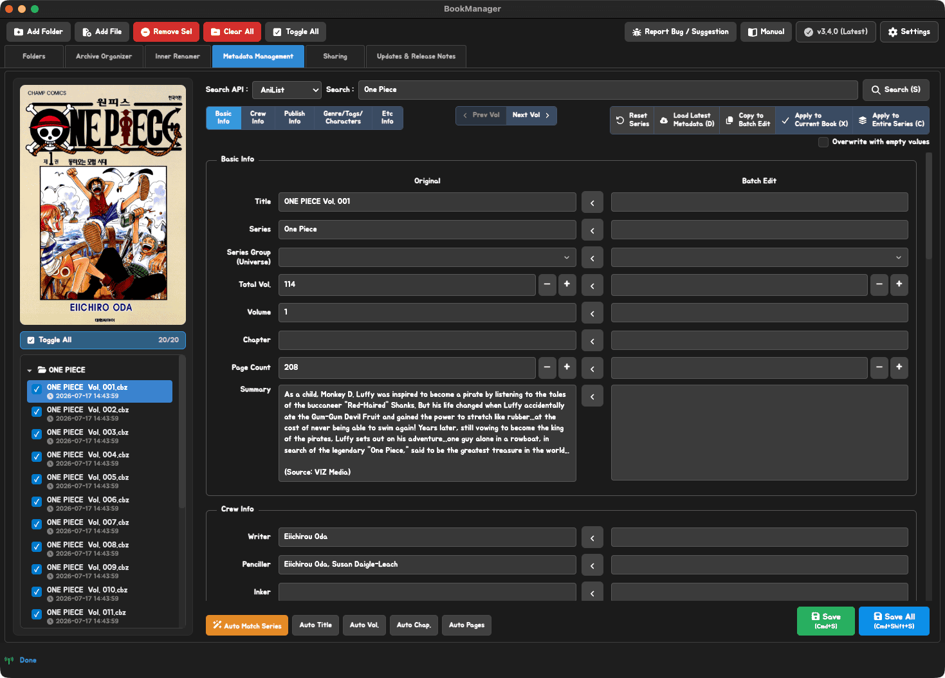
Task: Copy Chapter value to batch edit arrow
Action: coord(592,340)
